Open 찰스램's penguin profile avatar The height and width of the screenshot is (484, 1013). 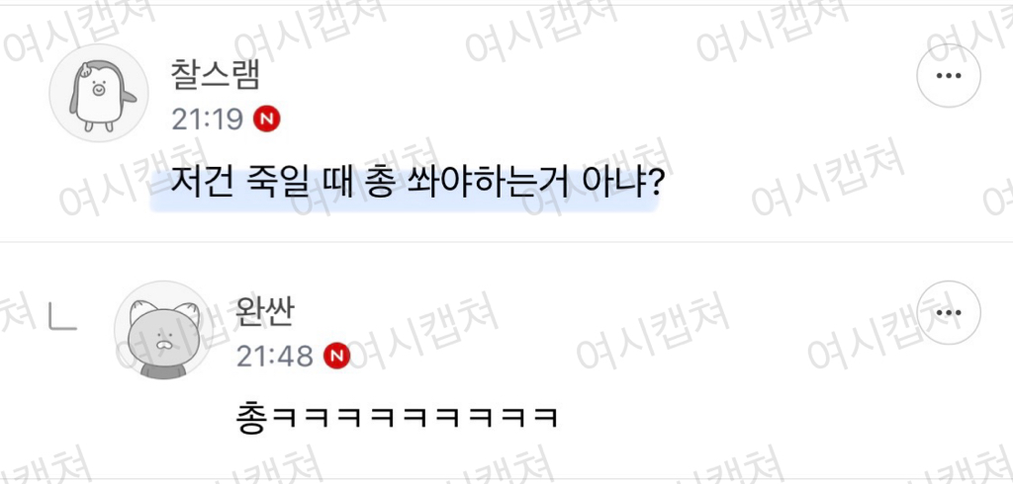100,93
